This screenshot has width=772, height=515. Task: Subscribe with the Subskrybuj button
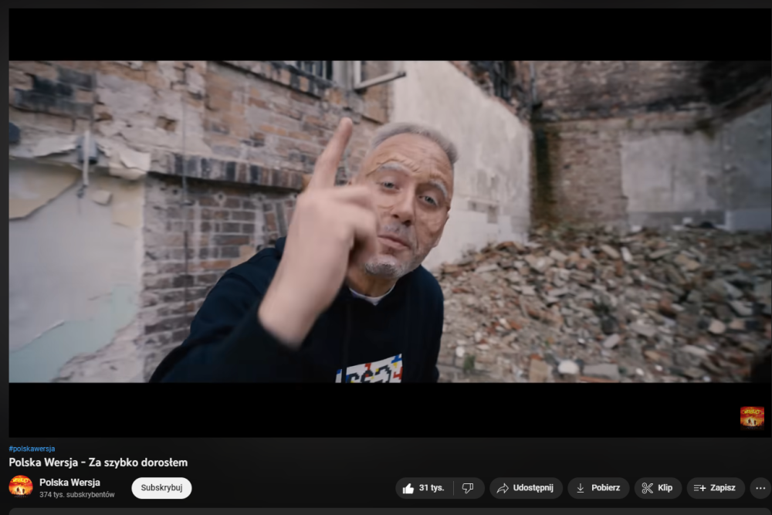pyautogui.click(x=161, y=488)
